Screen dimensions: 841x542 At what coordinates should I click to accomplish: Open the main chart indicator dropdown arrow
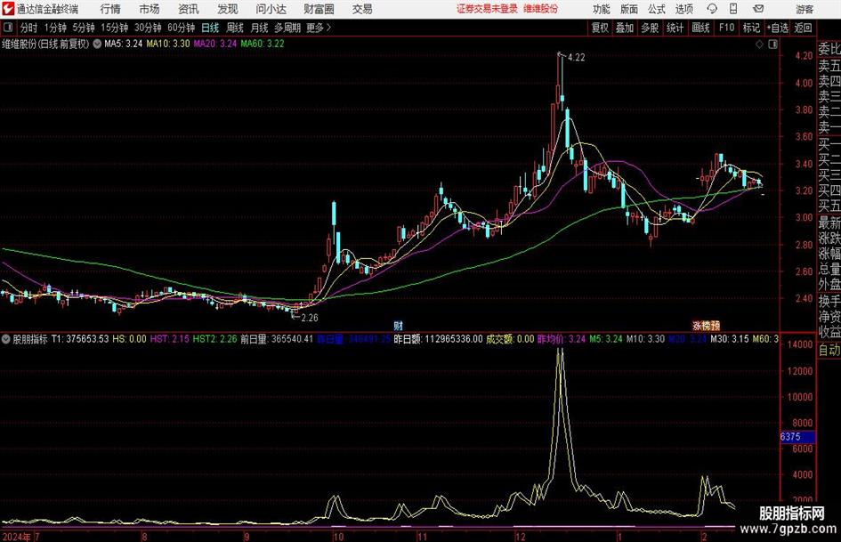coord(97,44)
